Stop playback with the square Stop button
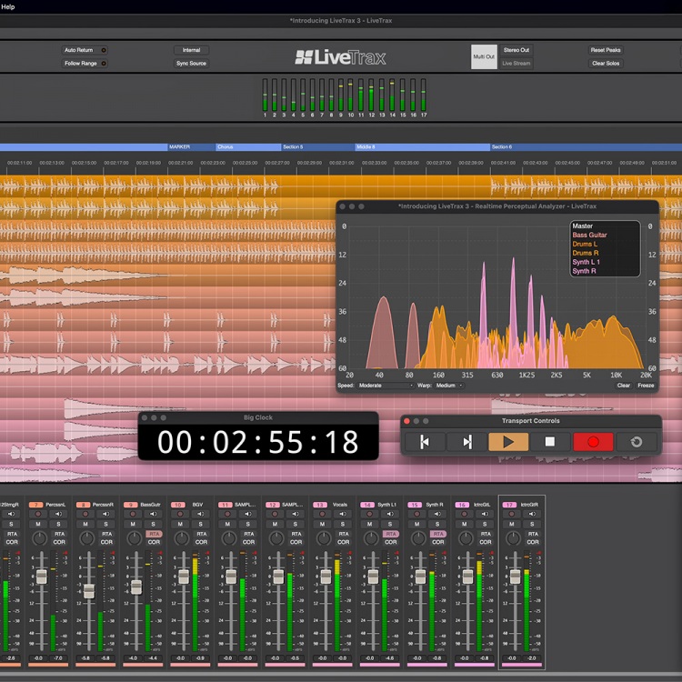Screen dimensions: 682x682 click(550, 442)
